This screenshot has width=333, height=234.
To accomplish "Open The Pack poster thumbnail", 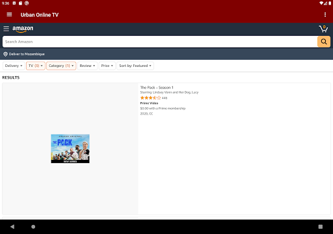I will click(x=70, y=149).
